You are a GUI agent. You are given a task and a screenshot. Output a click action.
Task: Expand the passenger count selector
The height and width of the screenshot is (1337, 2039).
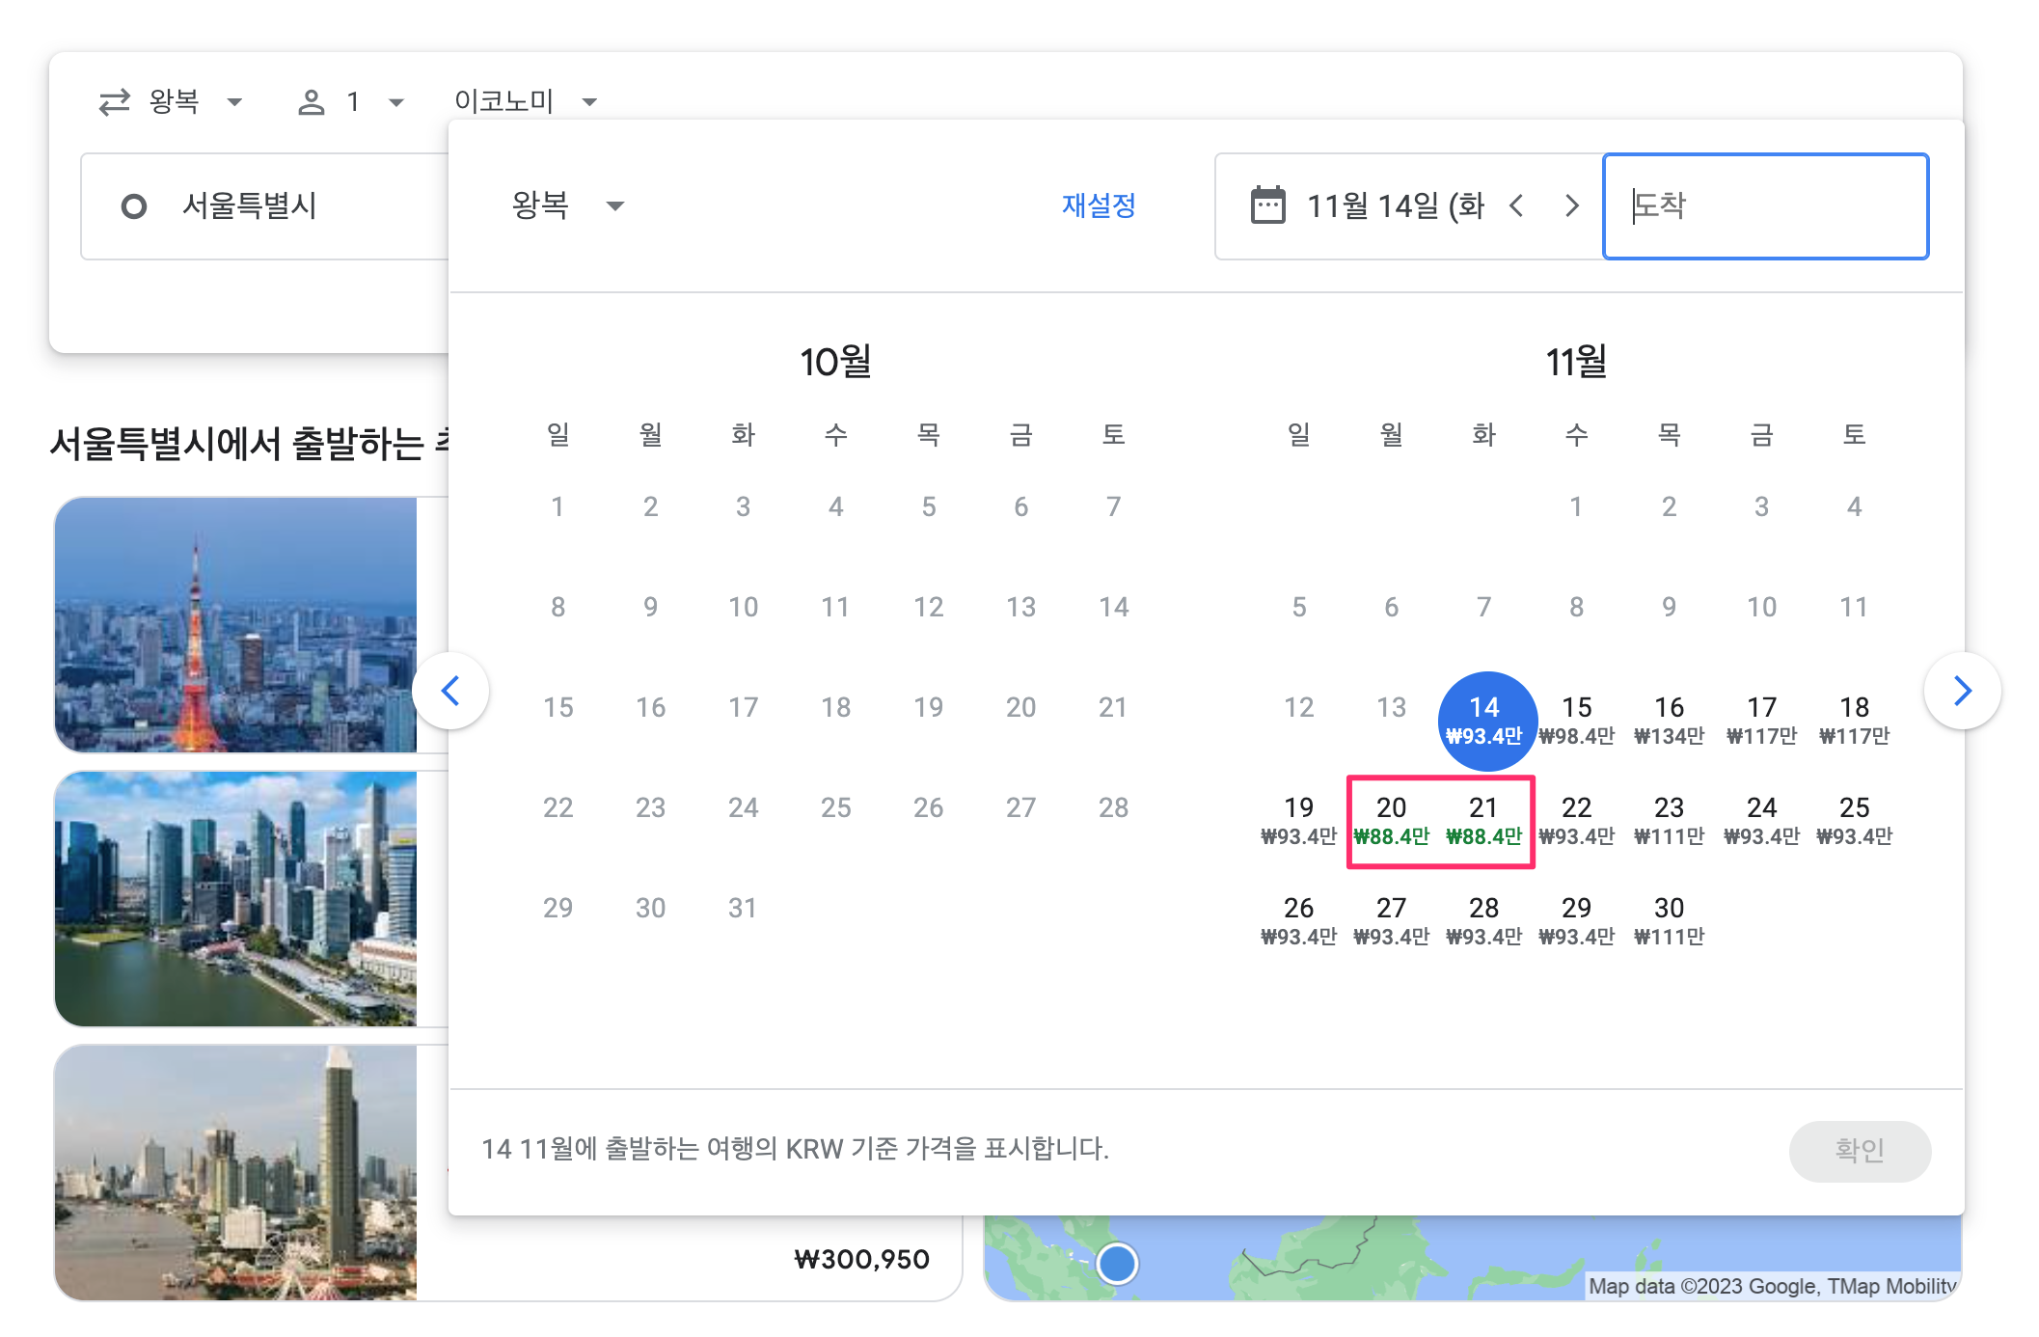[394, 101]
